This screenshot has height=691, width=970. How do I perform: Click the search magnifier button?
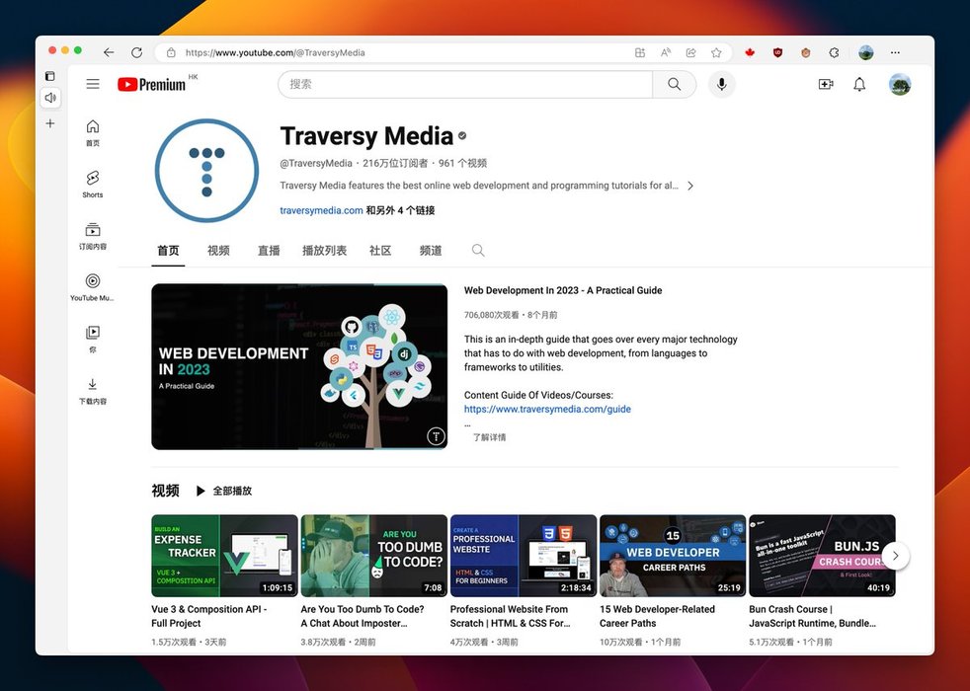pyautogui.click(x=674, y=84)
